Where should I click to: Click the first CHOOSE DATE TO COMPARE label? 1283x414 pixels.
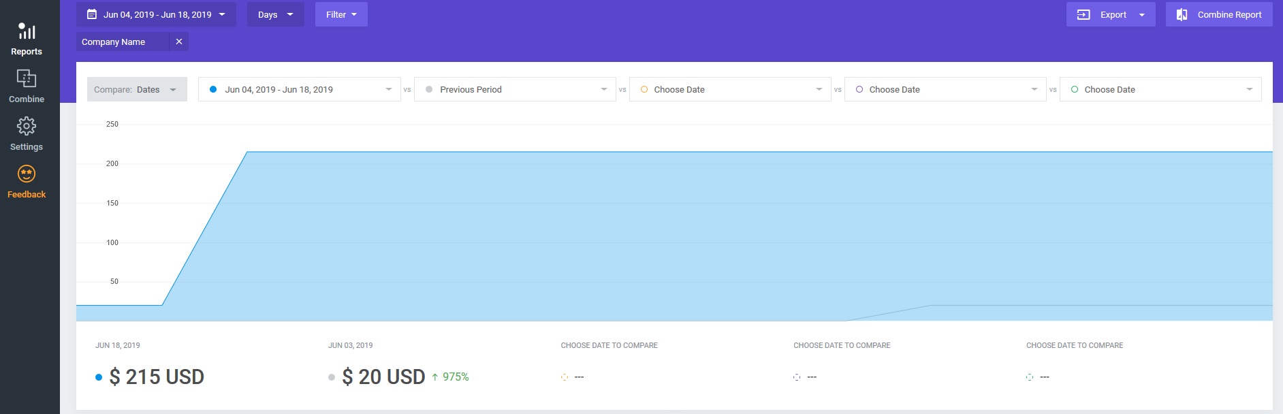pos(609,345)
